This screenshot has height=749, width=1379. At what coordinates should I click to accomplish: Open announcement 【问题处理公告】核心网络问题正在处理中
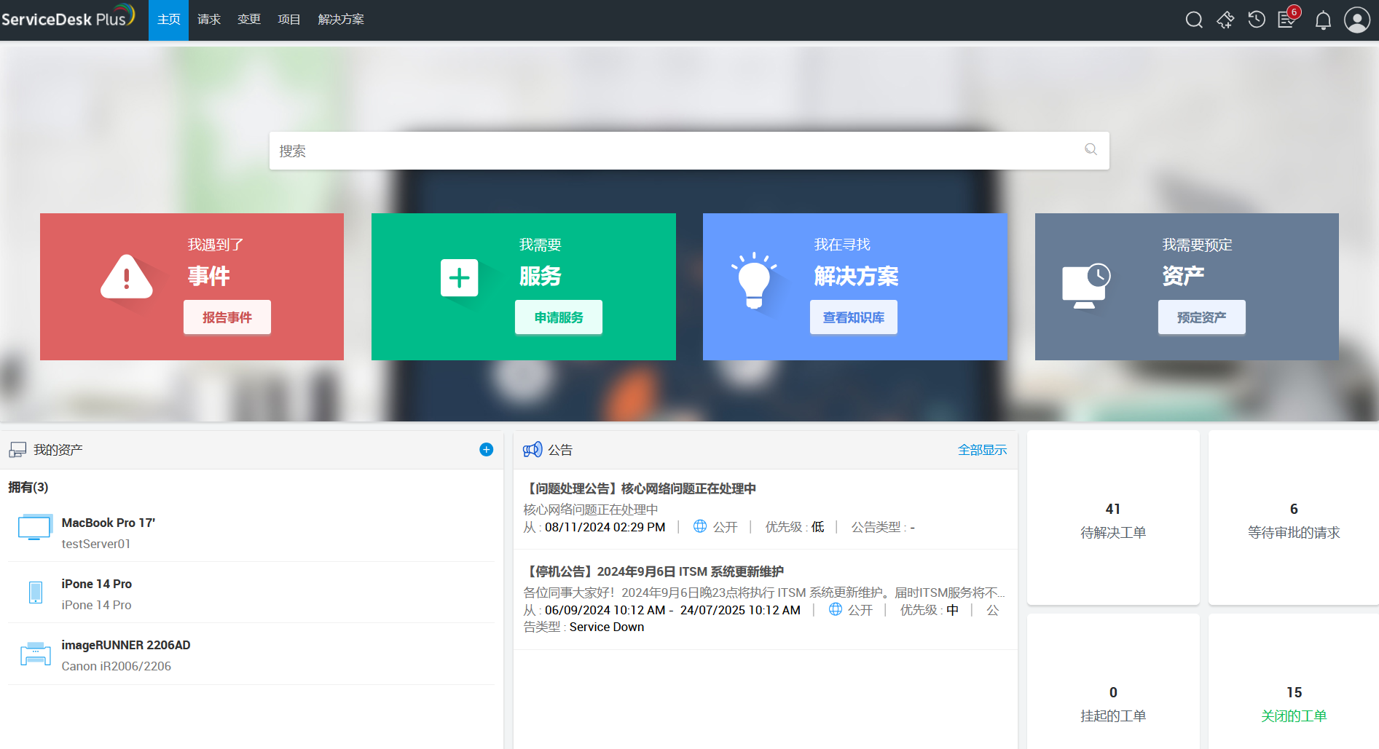640,488
